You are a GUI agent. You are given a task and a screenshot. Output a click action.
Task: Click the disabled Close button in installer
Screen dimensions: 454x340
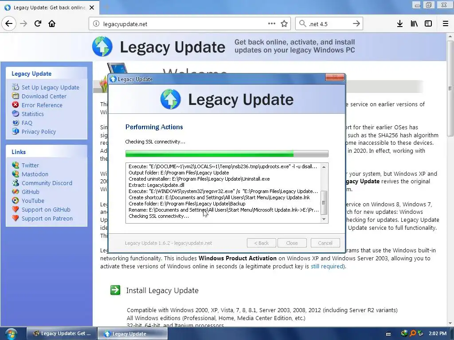tap(292, 243)
